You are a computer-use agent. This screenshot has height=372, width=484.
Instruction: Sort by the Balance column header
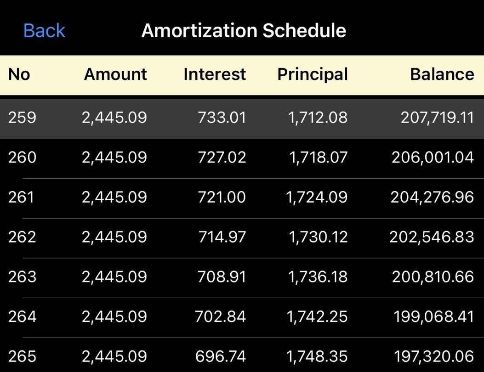[x=441, y=74]
